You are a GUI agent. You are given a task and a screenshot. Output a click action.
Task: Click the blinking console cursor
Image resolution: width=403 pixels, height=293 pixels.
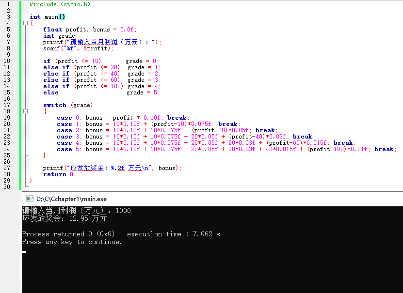24,252
